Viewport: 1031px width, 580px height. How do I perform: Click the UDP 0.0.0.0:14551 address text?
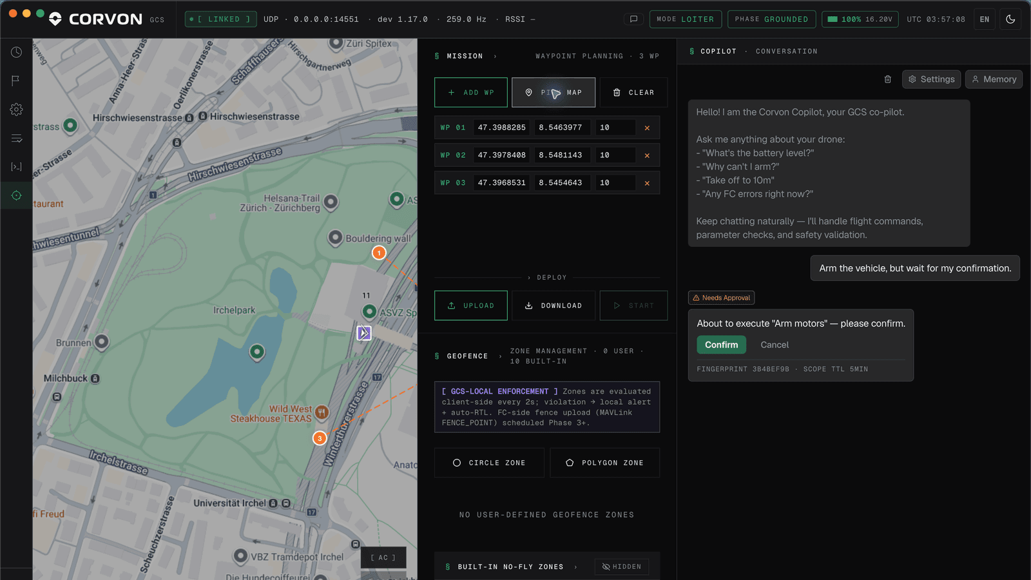coord(311,19)
